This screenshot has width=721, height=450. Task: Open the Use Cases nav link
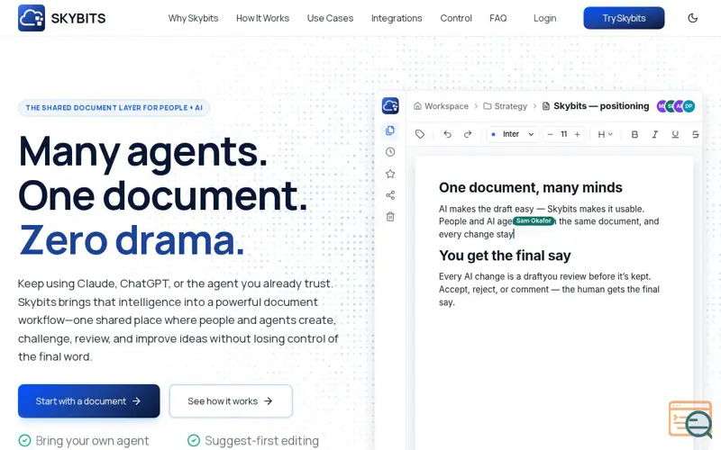[x=330, y=18]
